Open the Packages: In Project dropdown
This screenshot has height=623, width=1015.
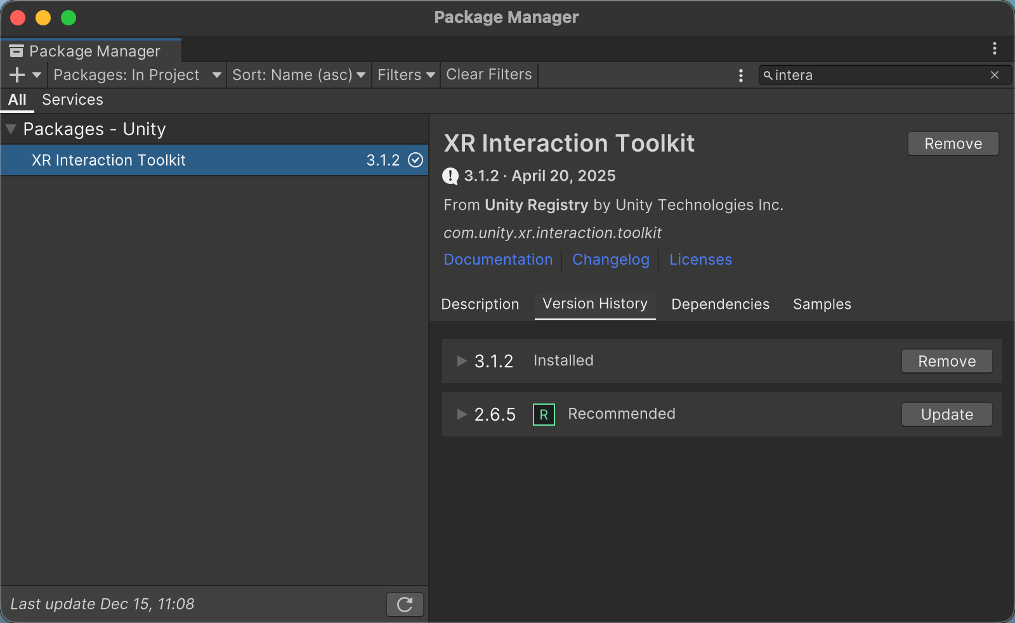point(137,75)
